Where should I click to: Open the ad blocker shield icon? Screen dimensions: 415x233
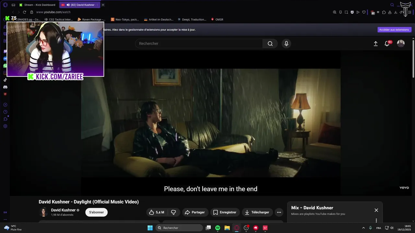tap(352, 12)
